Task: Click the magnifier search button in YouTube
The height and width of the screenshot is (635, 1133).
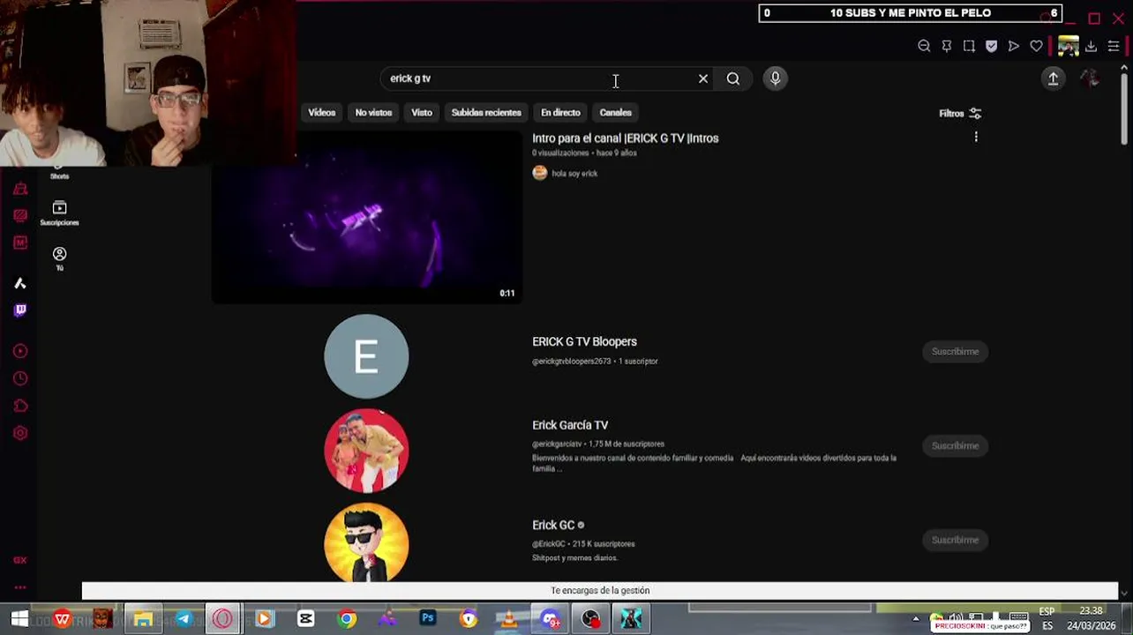Action: tap(733, 78)
